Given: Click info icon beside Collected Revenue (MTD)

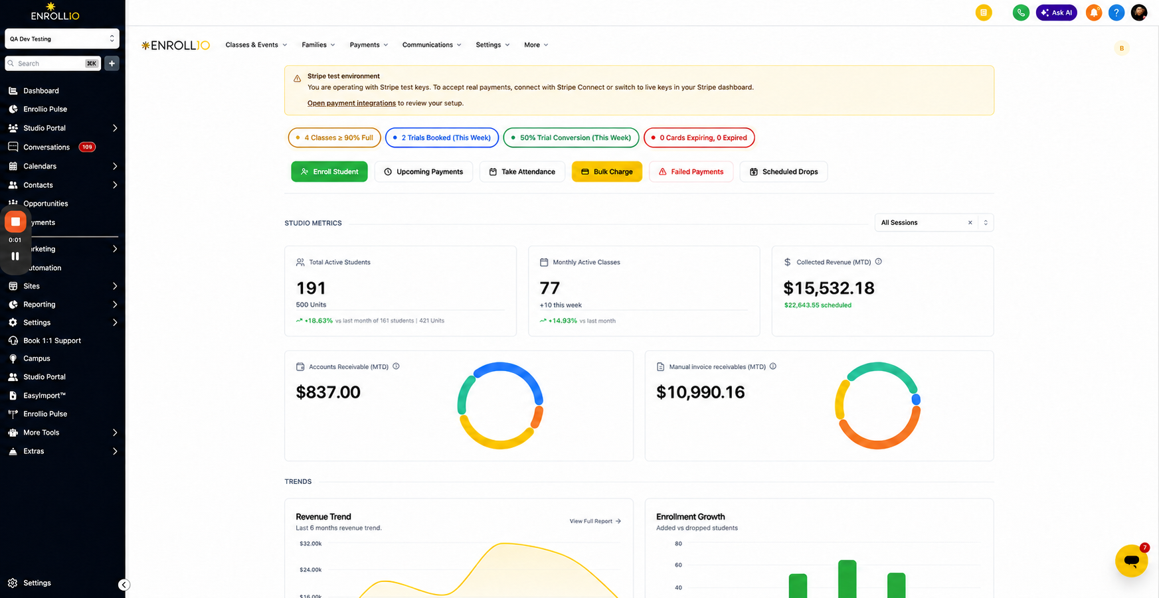Looking at the screenshot, I should (x=879, y=262).
